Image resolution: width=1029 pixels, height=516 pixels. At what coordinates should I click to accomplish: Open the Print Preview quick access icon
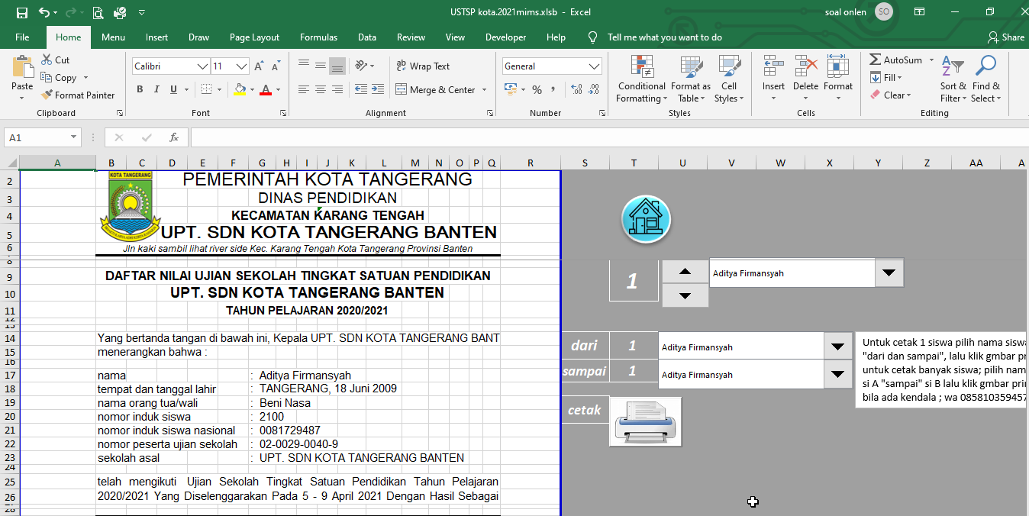98,12
